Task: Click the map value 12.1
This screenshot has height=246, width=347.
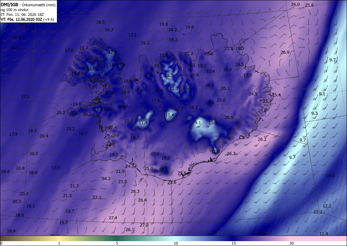Action: [x=174, y=88]
